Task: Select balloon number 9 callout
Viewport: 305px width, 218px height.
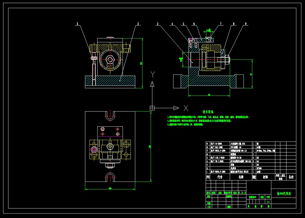Action: pos(246,24)
